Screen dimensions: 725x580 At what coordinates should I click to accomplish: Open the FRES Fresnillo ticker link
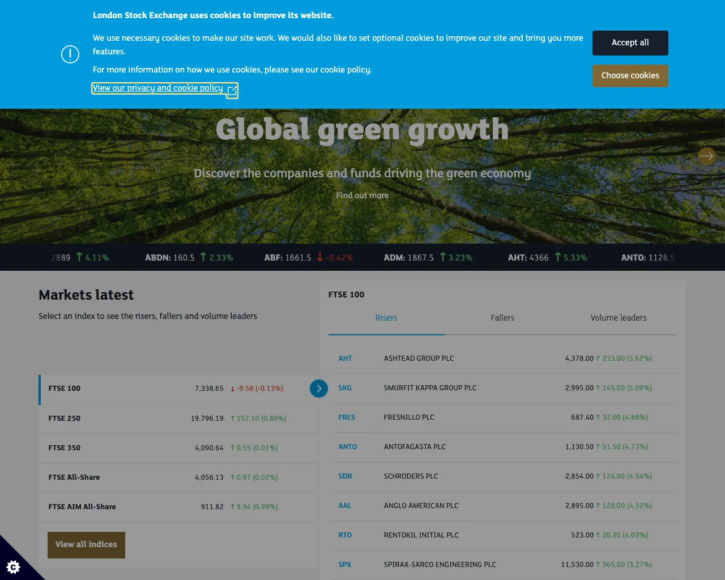pos(347,417)
